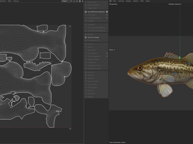193x144 pixels.
Task: Click Start Interactive Mapping command
Action: coord(96,28)
